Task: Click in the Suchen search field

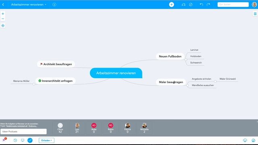Action: click(233, 4)
